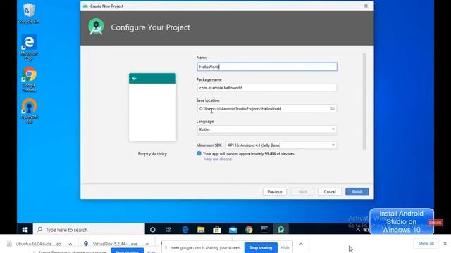The image size is (451, 253).
Task: Open the Windows Start menu
Action: (25, 230)
